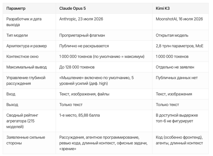The width and height of the screenshot is (213, 156).
Task: Click the 'Заявленные сильные стороны' row label
Action: click(x=26, y=140)
